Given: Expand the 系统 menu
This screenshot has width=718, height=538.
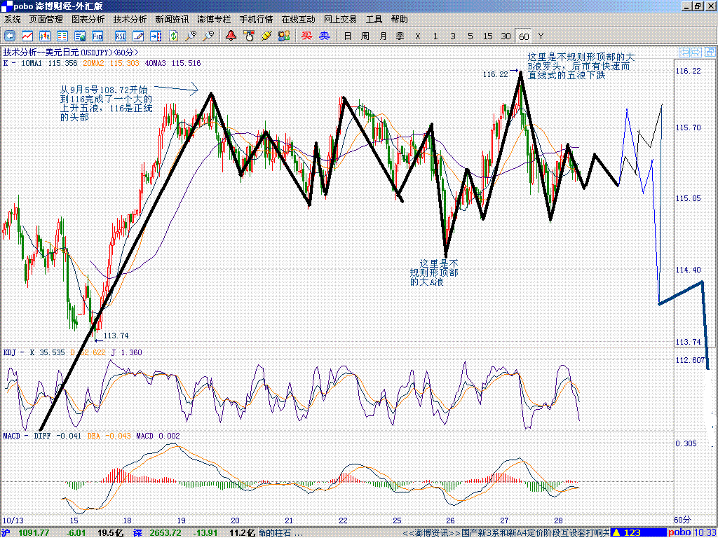Looking at the screenshot, I should point(13,20).
